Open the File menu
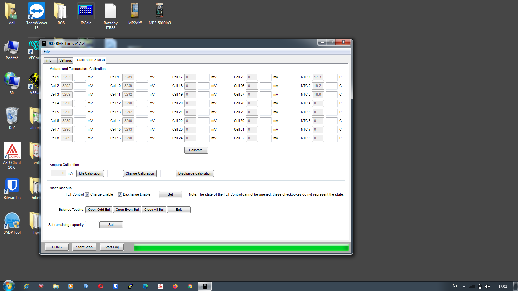This screenshot has height=291, width=518. point(47,52)
